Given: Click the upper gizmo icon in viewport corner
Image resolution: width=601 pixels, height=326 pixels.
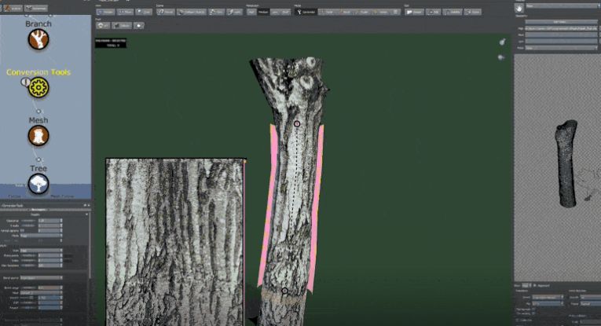Looking at the screenshot, I should [502, 42].
